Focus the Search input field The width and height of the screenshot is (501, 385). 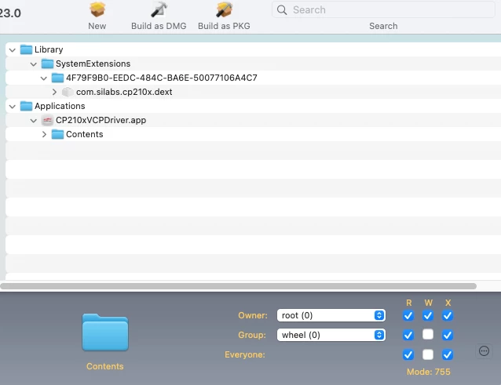383,10
